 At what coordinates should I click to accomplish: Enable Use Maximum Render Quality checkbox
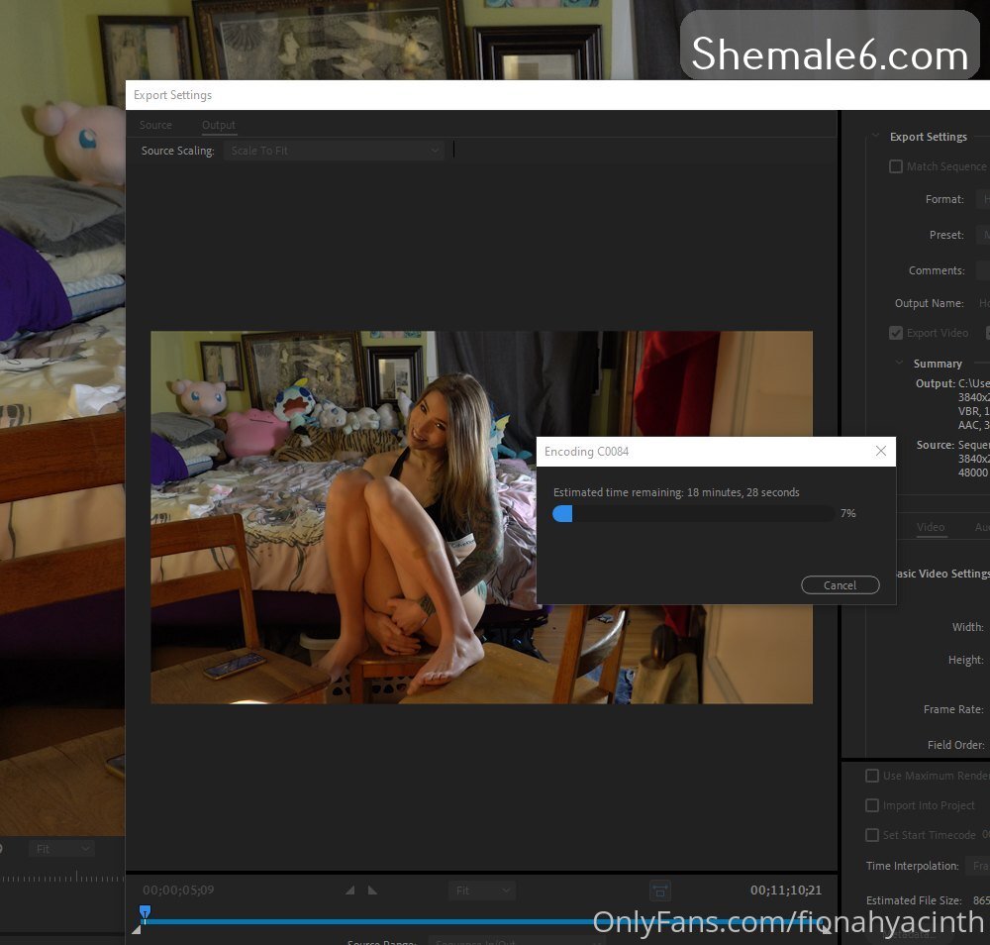coord(872,776)
